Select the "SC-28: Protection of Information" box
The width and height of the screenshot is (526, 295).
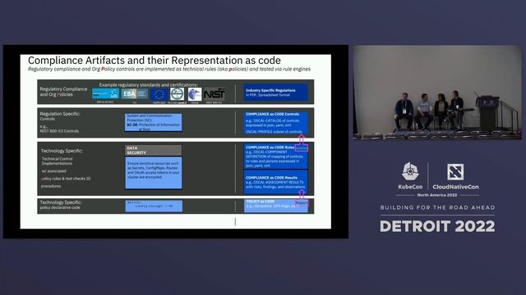(x=154, y=122)
